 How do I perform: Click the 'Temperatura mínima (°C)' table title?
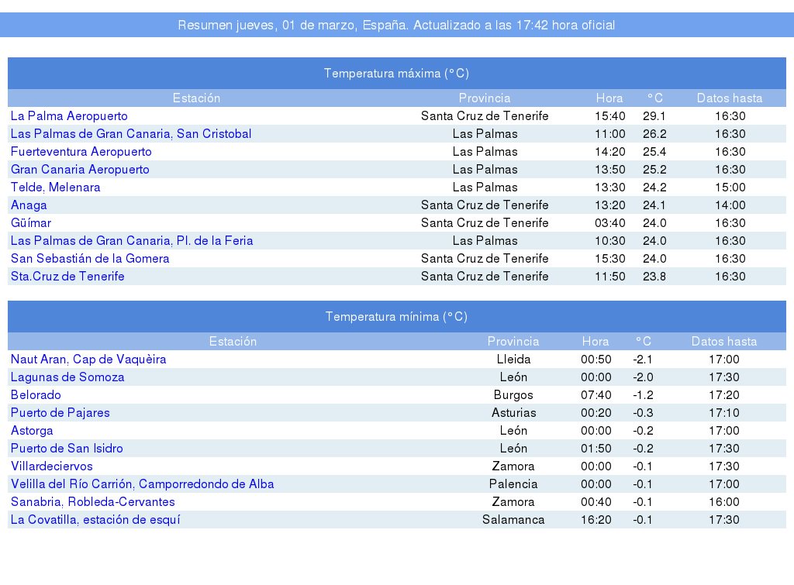396,317
